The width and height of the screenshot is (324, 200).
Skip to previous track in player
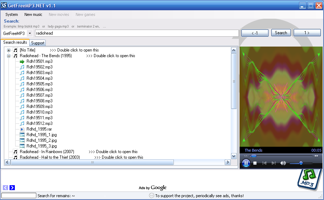[264, 163]
